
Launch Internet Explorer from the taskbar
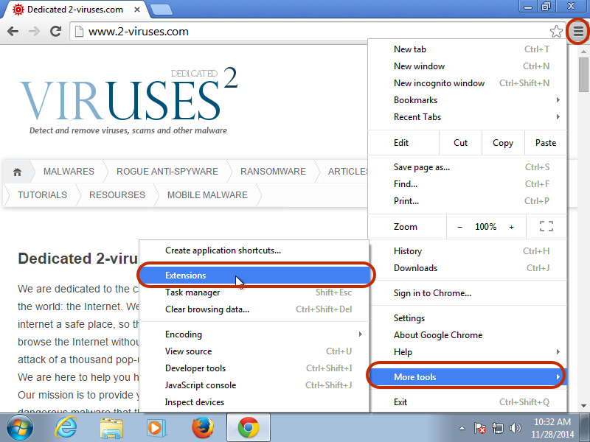click(x=66, y=428)
